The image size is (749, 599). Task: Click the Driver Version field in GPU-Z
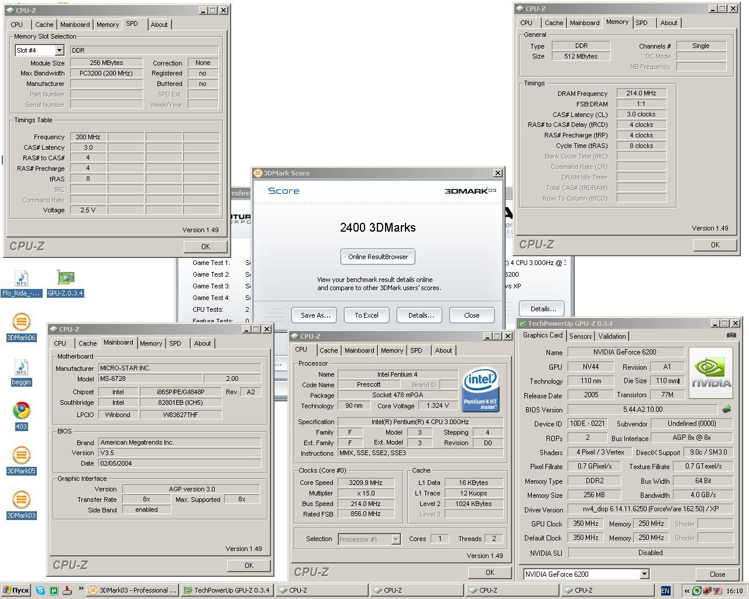pos(650,510)
